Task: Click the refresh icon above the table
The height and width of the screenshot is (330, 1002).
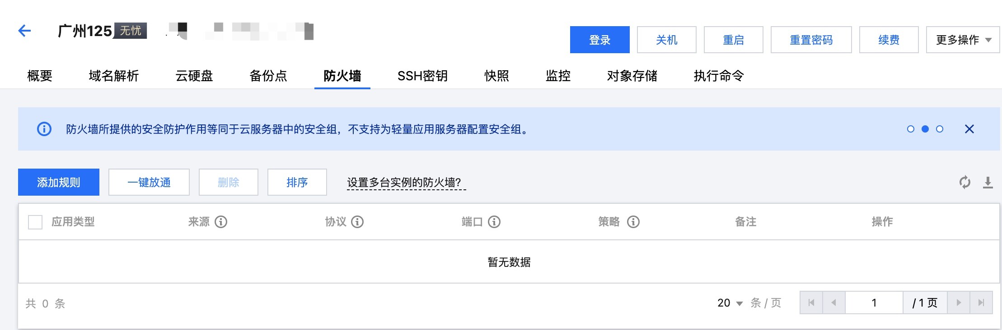Action: click(965, 182)
